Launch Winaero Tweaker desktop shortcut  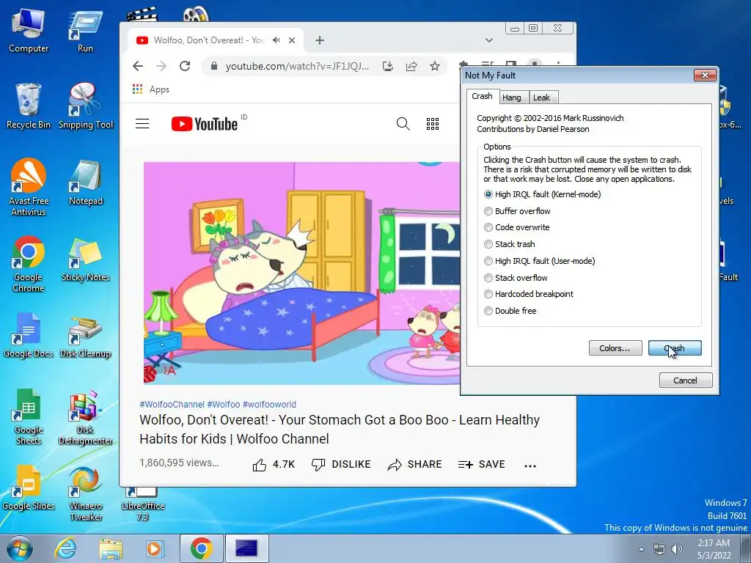(x=85, y=492)
